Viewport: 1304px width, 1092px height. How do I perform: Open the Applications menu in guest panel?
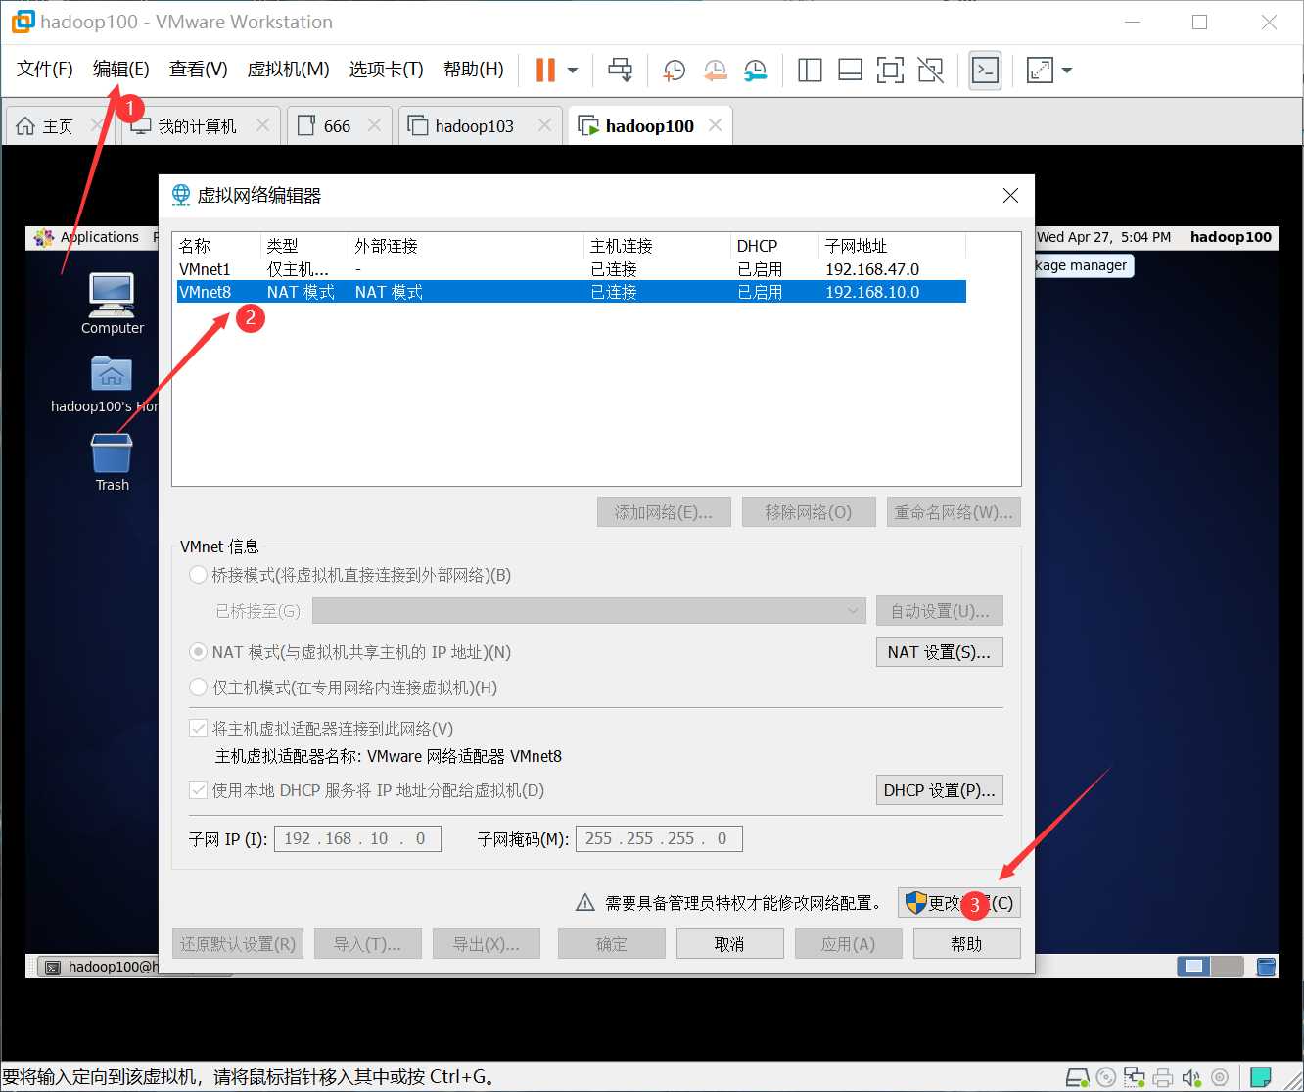(x=87, y=237)
